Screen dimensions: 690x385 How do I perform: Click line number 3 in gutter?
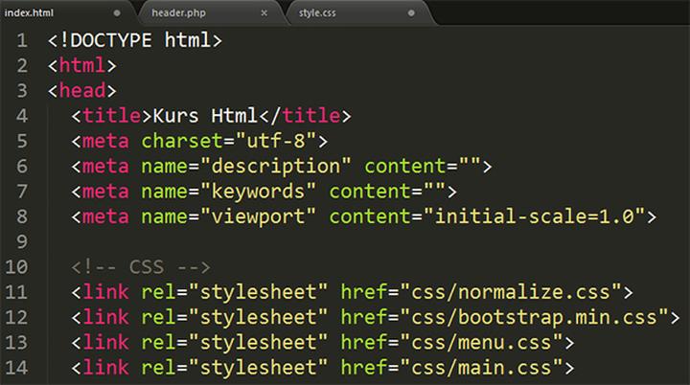coord(21,92)
